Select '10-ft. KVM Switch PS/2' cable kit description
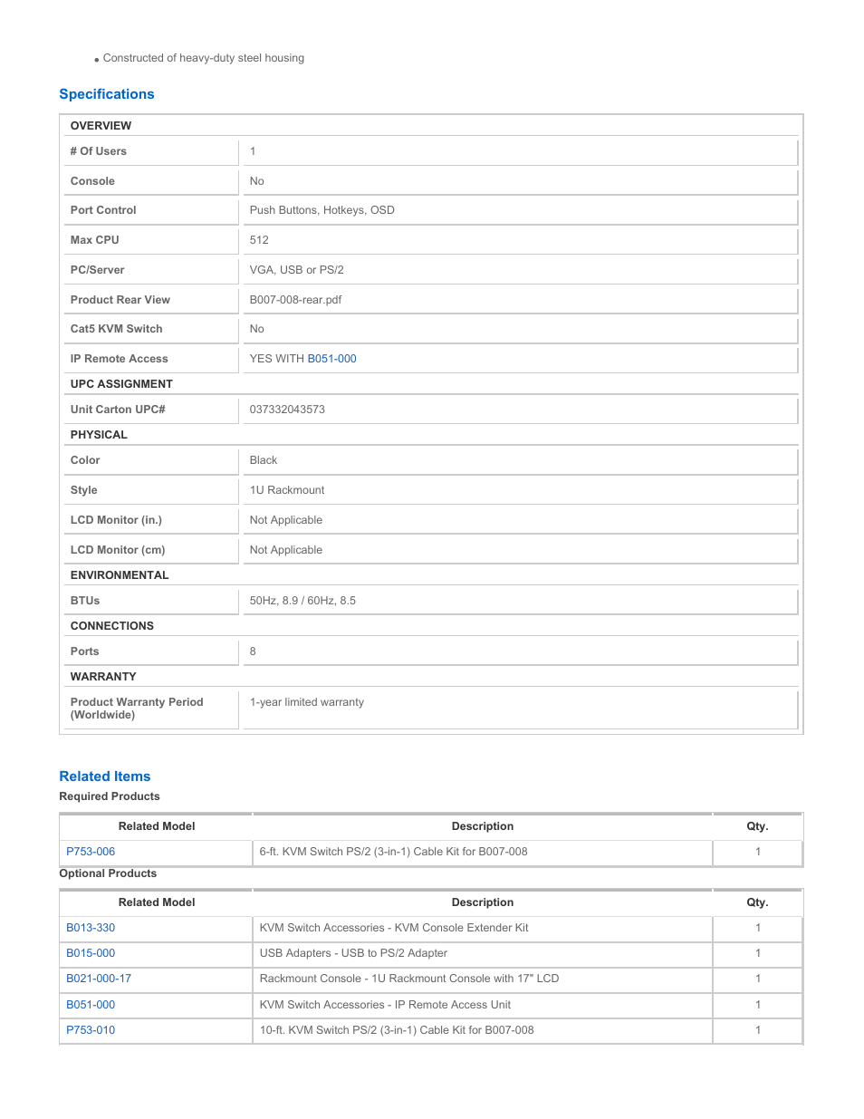Image resolution: width=864 pixels, height=1119 pixels. 397,1030
